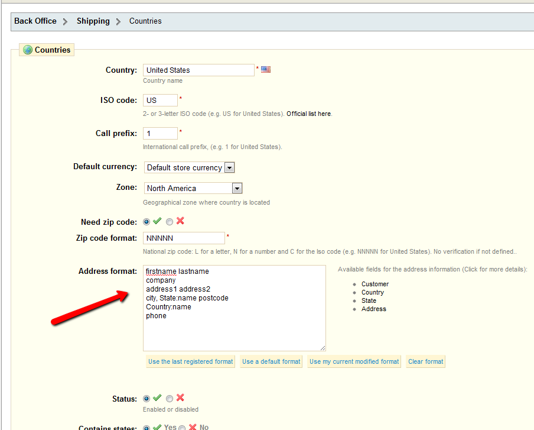Screen dimensions: 534x430
Task: Focus the Zip code format field
Action: click(x=184, y=238)
